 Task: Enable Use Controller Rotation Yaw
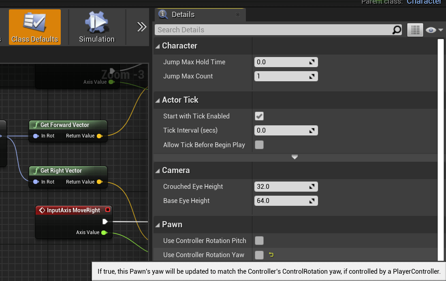click(259, 255)
